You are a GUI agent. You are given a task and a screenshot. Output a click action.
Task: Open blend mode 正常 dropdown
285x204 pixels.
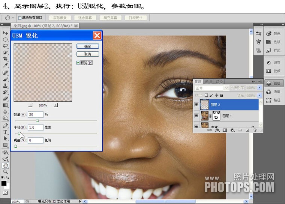212,88
